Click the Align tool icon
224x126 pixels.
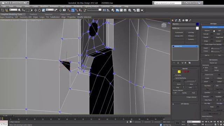click(x=108, y=10)
